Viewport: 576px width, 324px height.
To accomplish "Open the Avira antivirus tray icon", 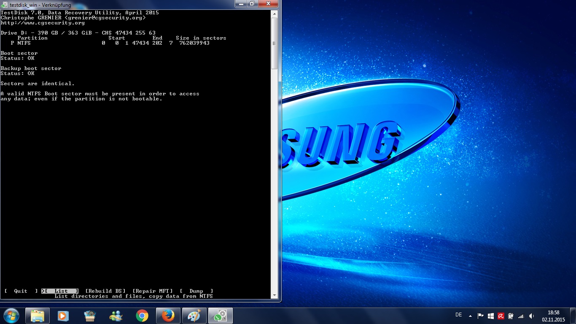I will pyautogui.click(x=501, y=316).
